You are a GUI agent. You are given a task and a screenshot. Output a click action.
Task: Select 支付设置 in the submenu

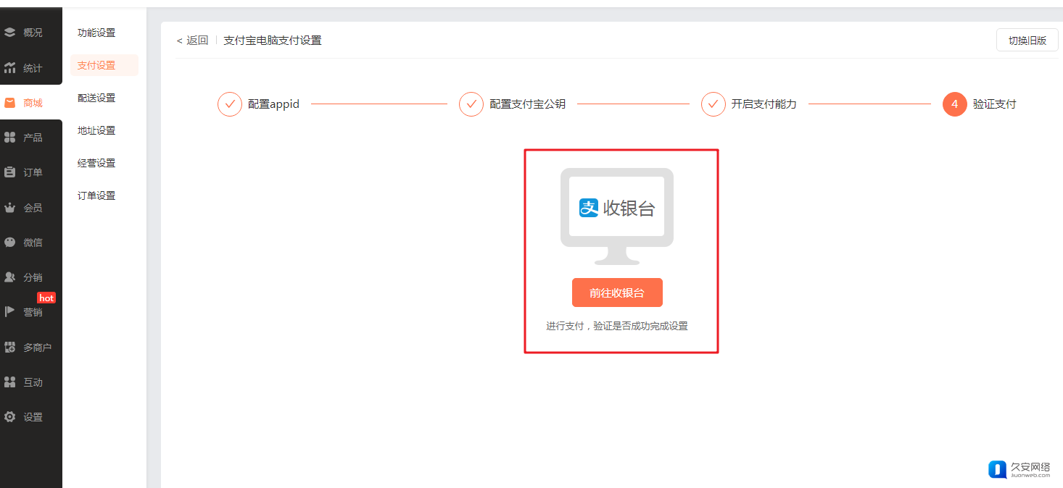(x=96, y=65)
